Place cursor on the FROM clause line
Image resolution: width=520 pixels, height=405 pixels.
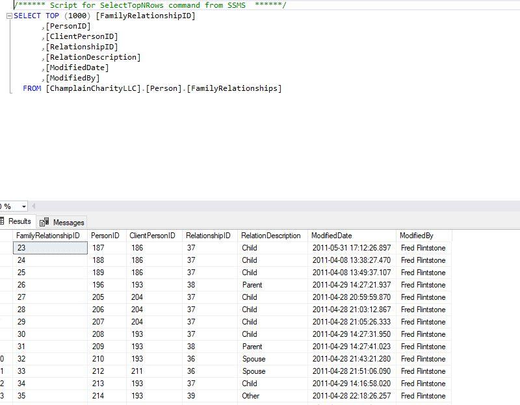97,88
